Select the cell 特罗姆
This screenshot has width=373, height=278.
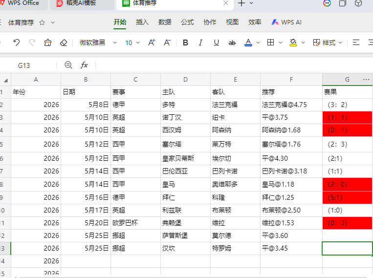pos(235,249)
